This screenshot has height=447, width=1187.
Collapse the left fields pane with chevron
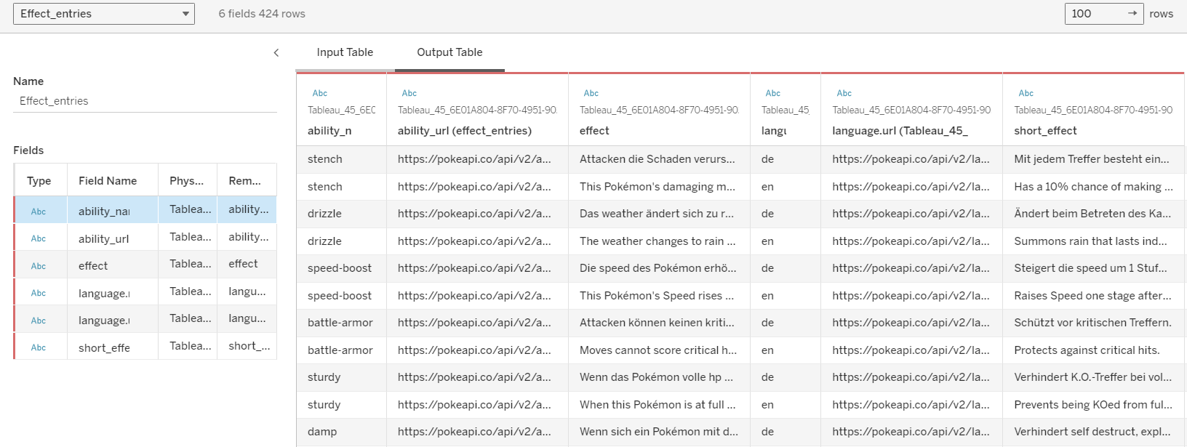(x=276, y=52)
